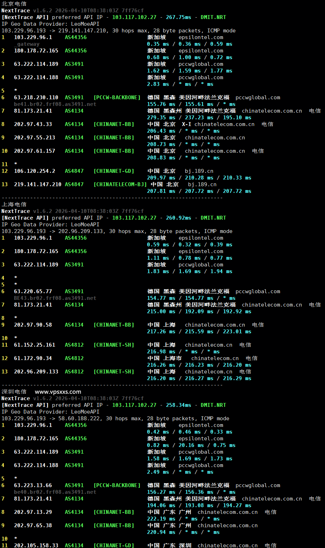This screenshot has width=325, height=548.
Task: Click hostname BE43.br02.frf08.as3491.net
Action: click(55, 298)
